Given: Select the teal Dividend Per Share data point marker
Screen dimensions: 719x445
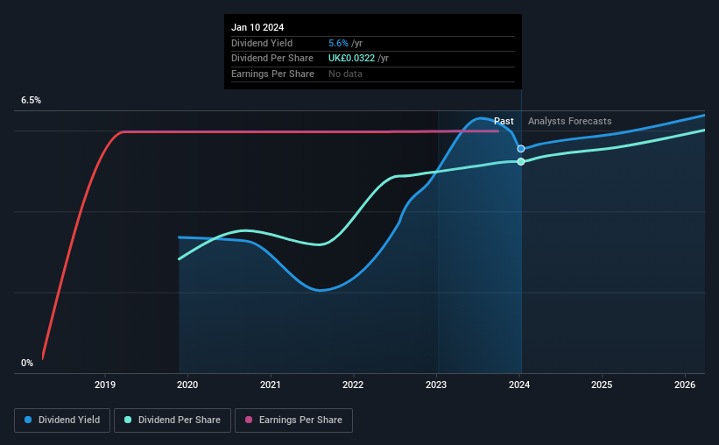Looking at the screenshot, I should 521,161.
